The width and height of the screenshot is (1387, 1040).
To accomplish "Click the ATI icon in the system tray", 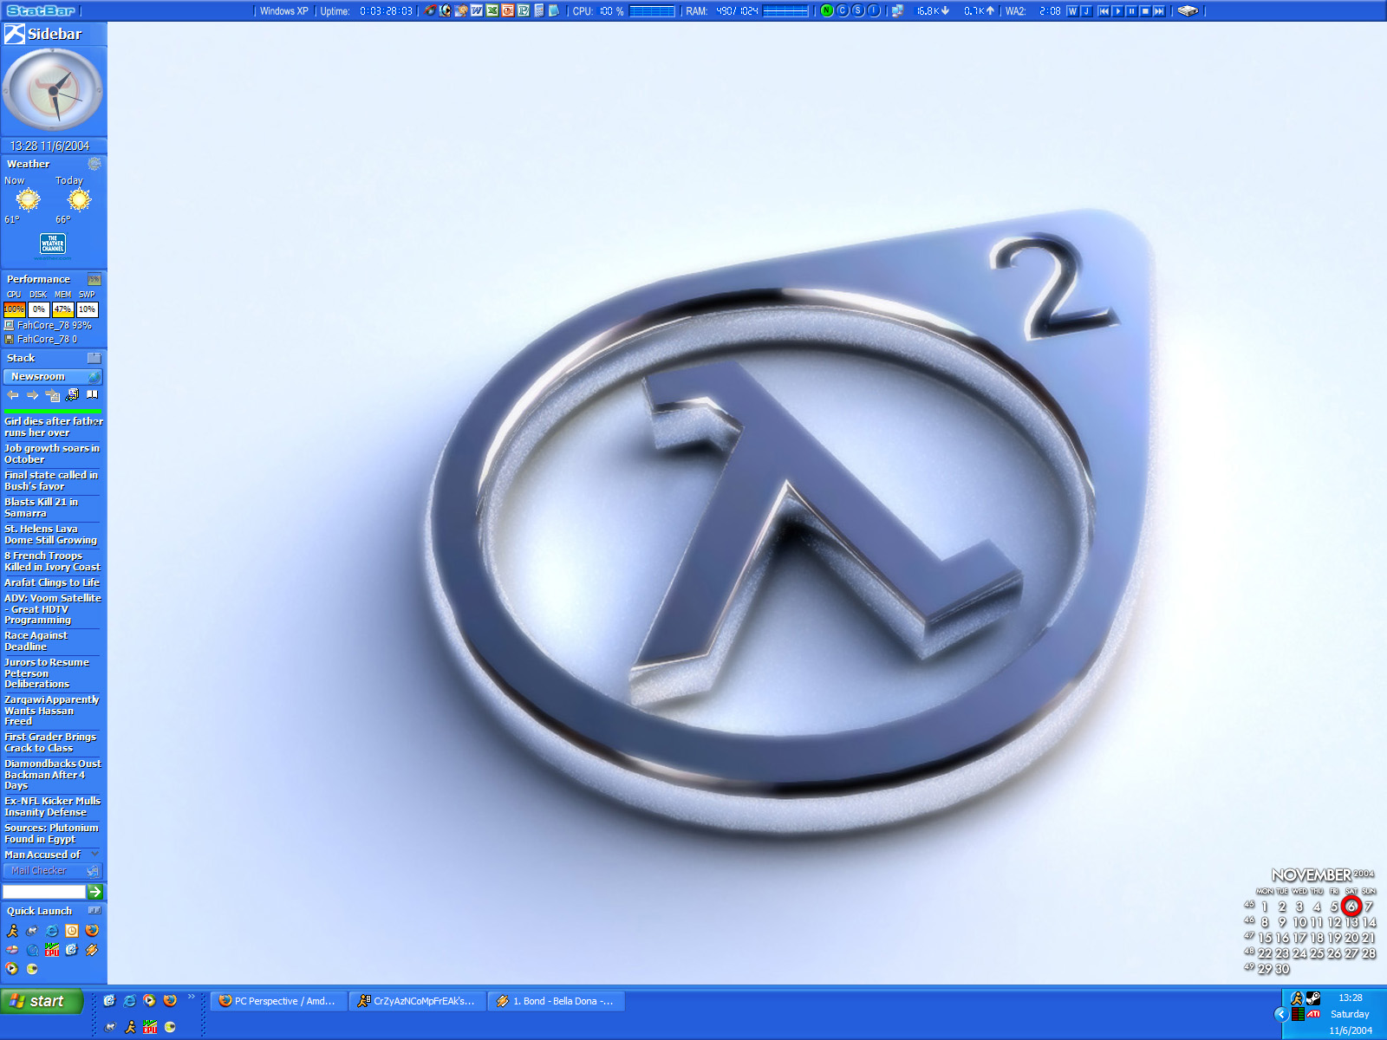I will [1314, 1014].
